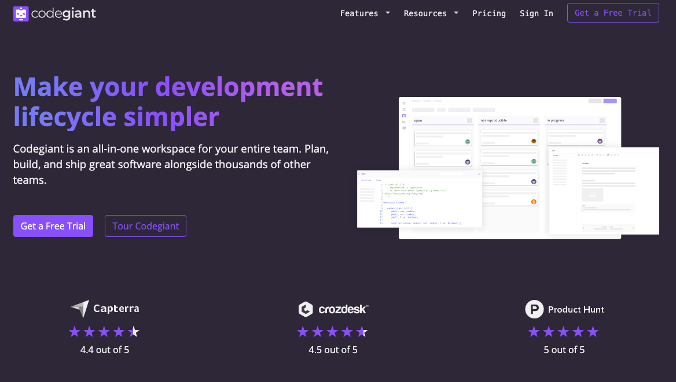Select the Tour Codegiant button
The height and width of the screenshot is (382, 676).
[x=145, y=226]
